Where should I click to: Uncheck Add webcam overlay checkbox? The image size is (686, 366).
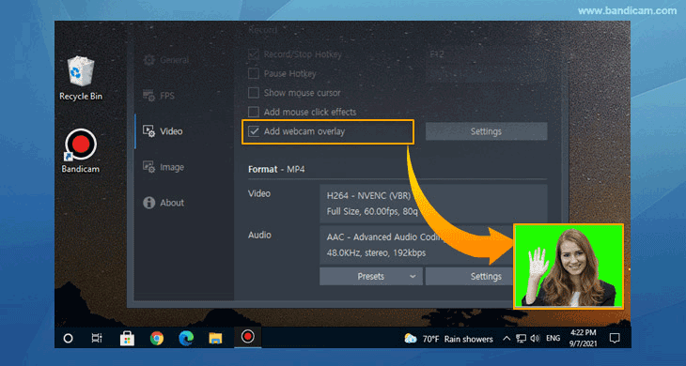click(x=254, y=131)
